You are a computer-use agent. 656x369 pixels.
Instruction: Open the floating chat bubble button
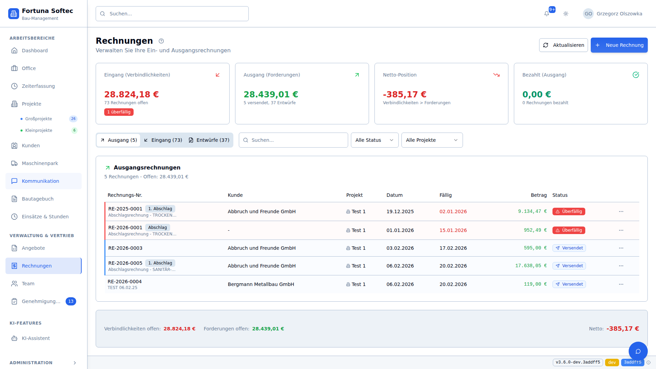point(638,351)
